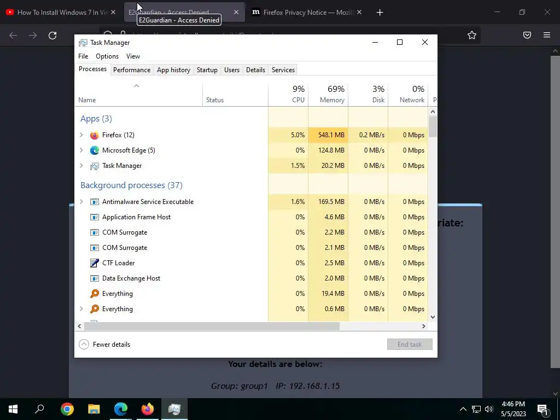The width and height of the screenshot is (560, 420).
Task: Select the Processes tab
Action: [x=92, y=69]
